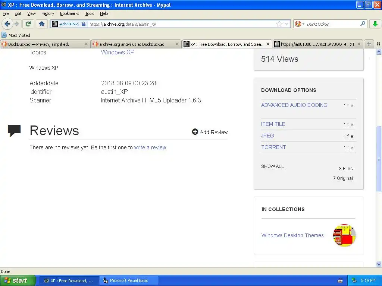
Task: Click the safely remove hardware tray icon
Action: [354, 280]
